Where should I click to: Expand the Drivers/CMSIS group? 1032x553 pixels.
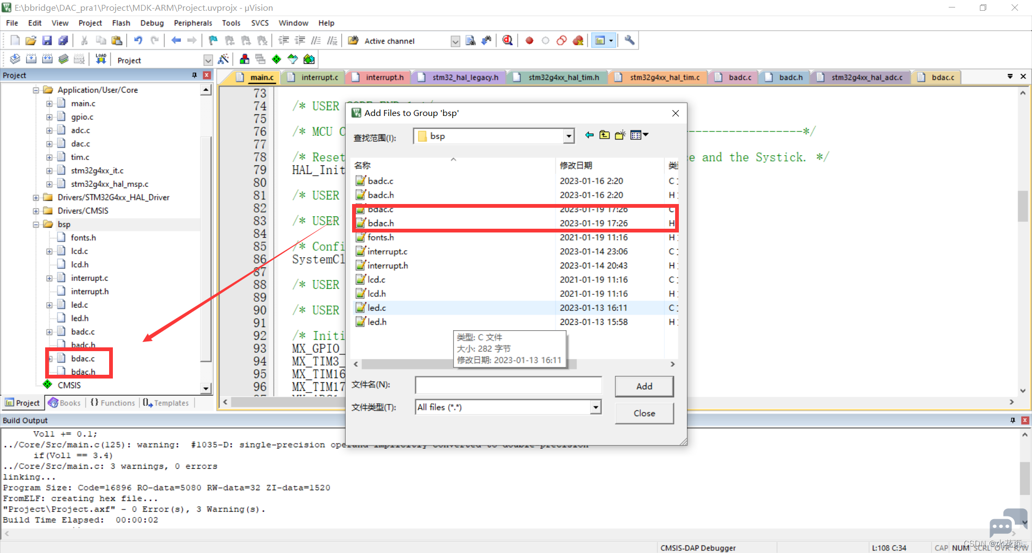coord(36,211)
